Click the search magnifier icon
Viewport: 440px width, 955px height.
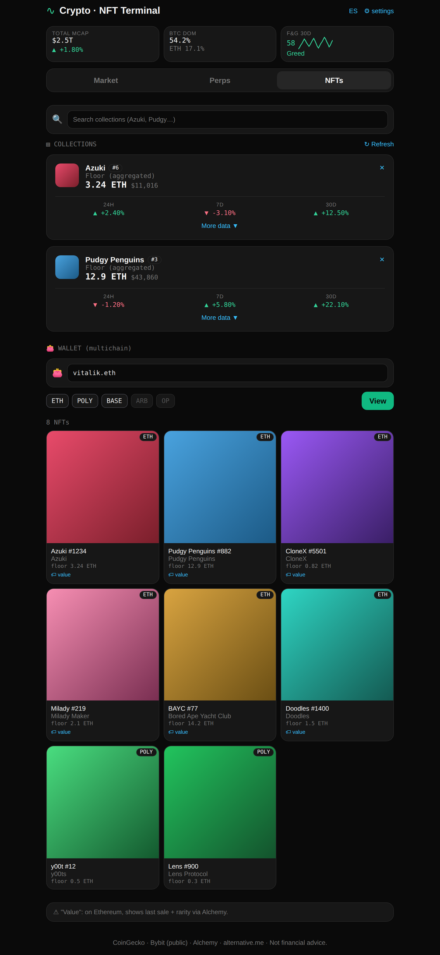(57, 119)
